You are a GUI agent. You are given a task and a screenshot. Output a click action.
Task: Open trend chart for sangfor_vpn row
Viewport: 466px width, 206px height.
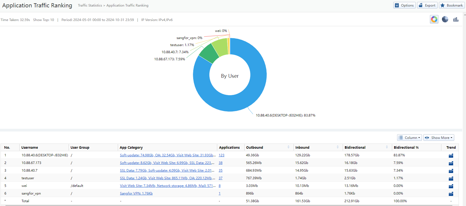[x=451, y=194]
